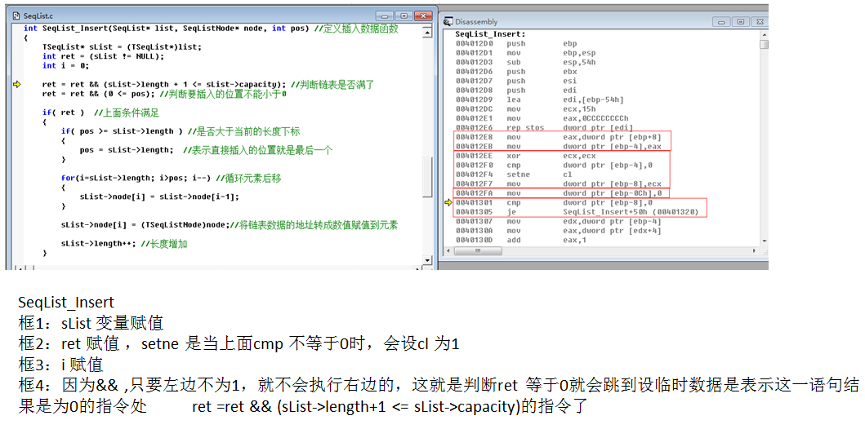Viewport: 865px width, 429px height.
Task: Maximize the SeqList.c window
Action: [x=404, y=16]
